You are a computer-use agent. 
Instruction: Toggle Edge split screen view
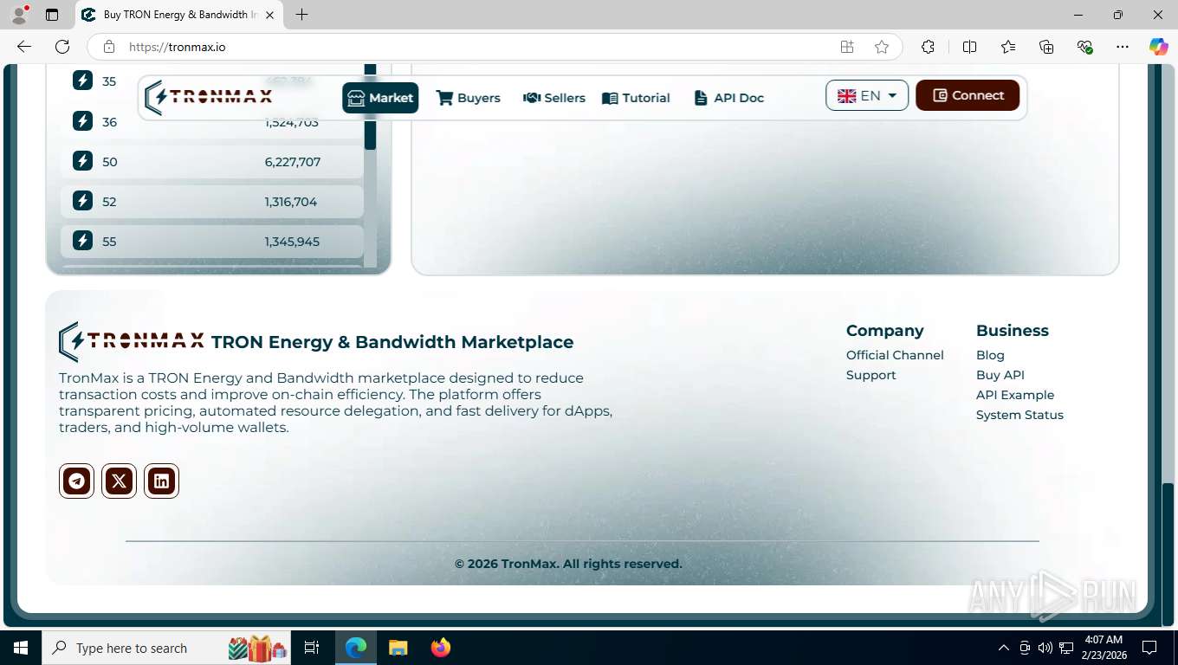coord(969,47)
